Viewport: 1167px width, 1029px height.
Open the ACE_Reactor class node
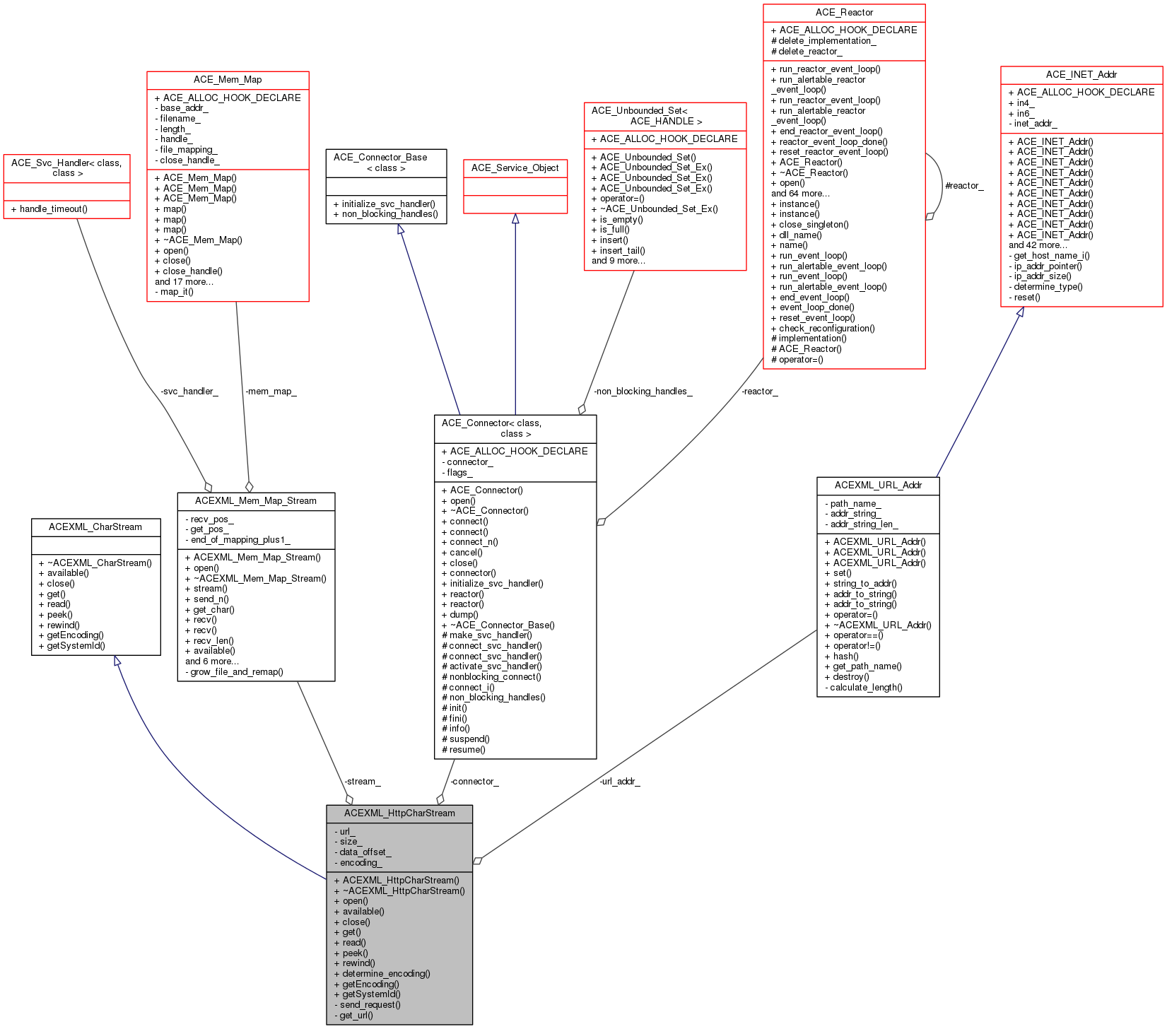point(844,13)
